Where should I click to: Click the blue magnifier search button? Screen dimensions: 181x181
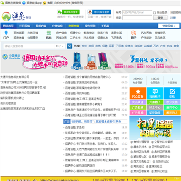pyautogui.click(x=69, y=46)
